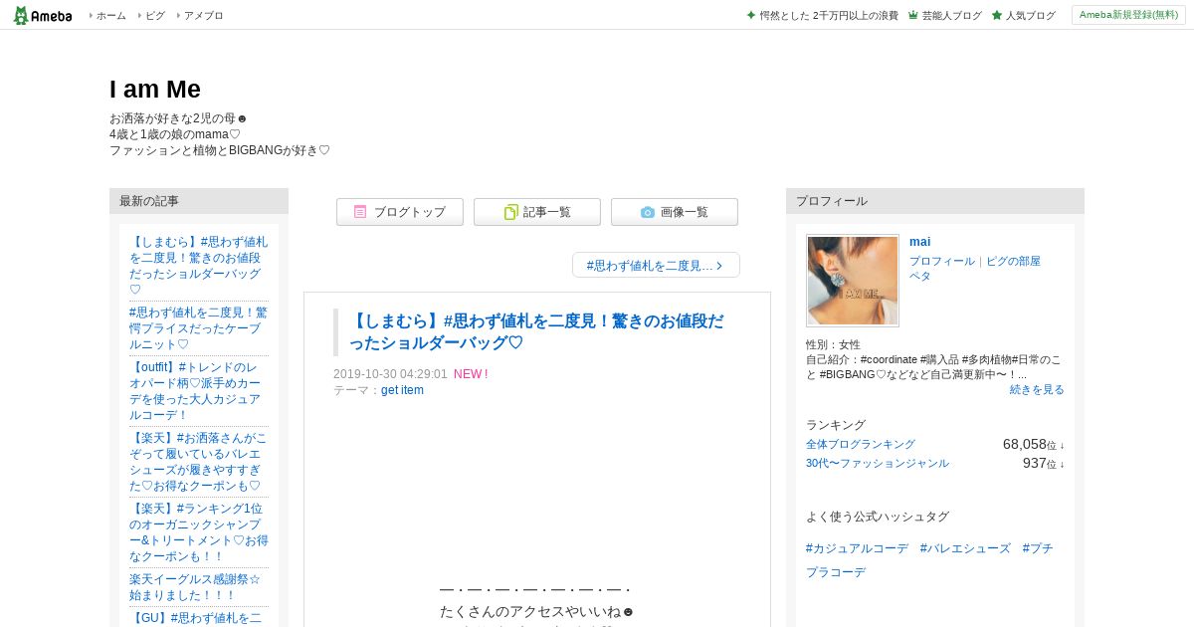Click the crown icon for 芸能人ブログ

913,15
